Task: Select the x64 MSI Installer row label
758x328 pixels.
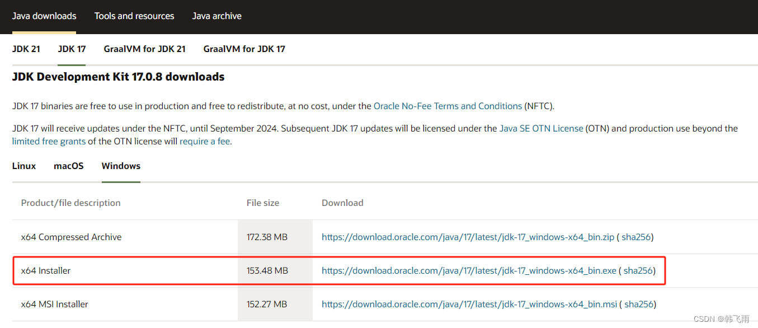Action: [55, 304]
